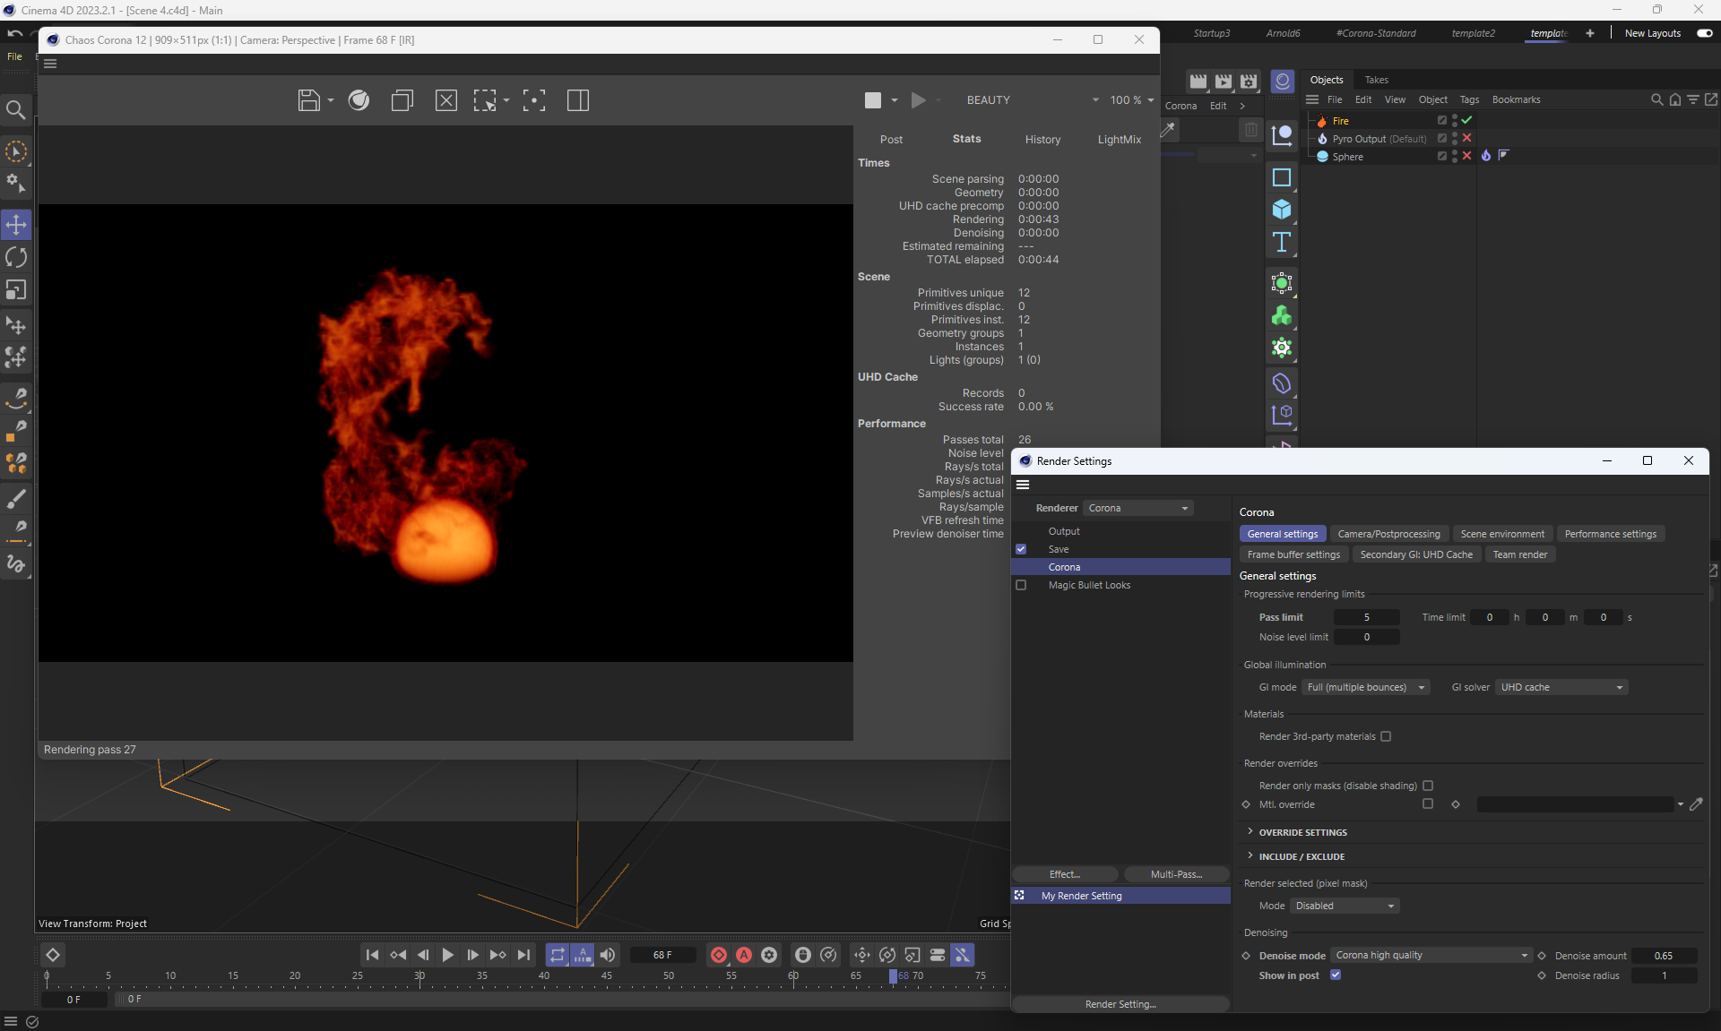Click the render region select icon
1721x1031 pixels.
[485, 100]
